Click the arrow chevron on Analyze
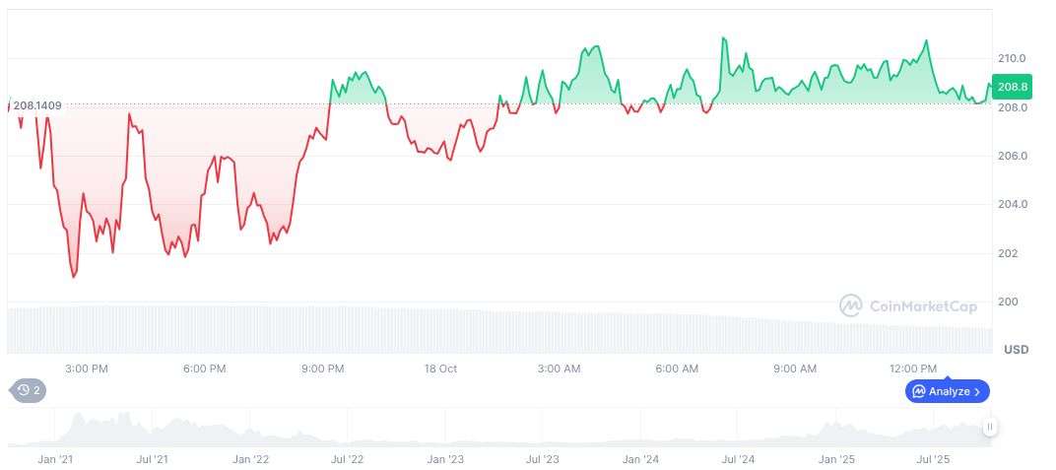This screenshot has width=1056, height=470. point(976,391)
